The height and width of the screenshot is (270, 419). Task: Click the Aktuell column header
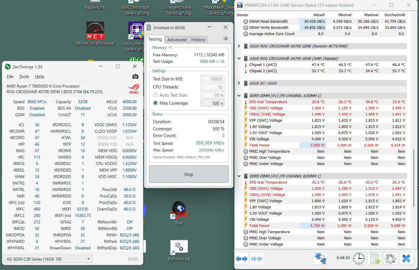tap(312, 15)
